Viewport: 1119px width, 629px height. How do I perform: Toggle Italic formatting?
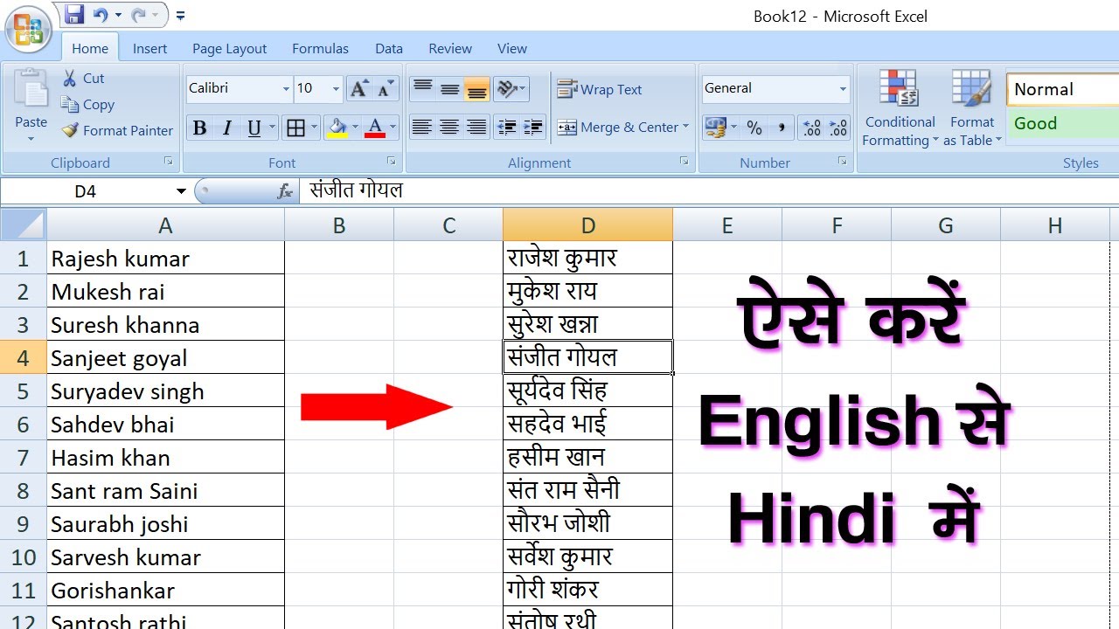(226, 128)
